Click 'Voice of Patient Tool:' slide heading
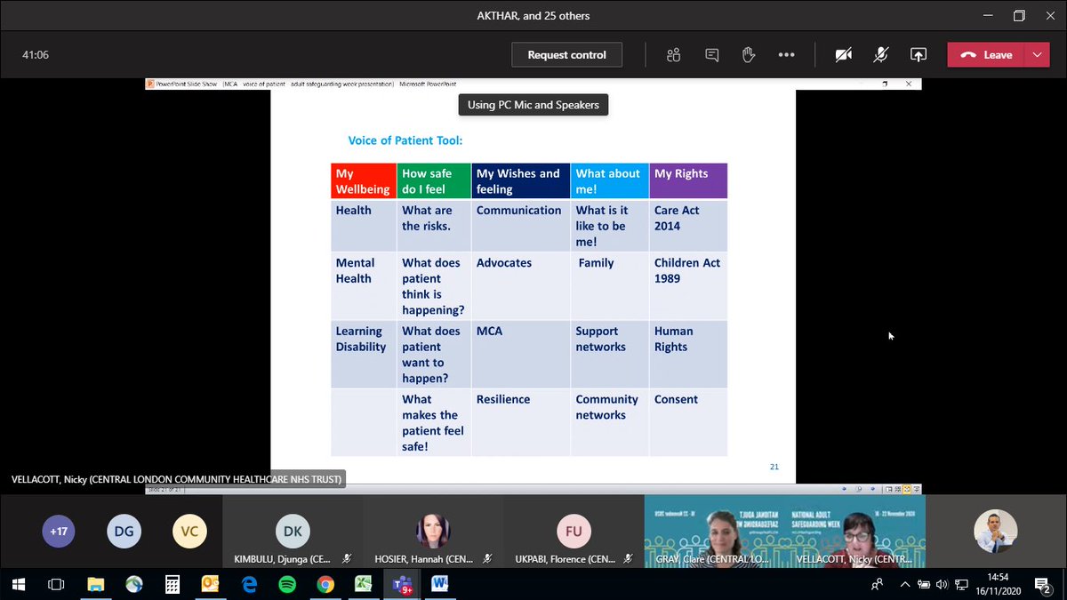The width and height of the screenshot is (1067, 600). [405, 140]
